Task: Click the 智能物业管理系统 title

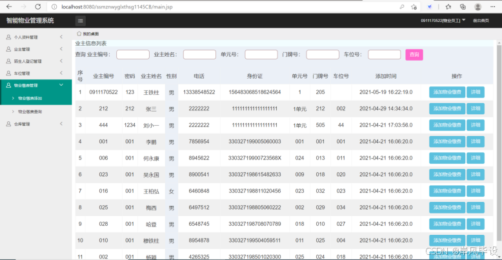Action: point(30,21)
